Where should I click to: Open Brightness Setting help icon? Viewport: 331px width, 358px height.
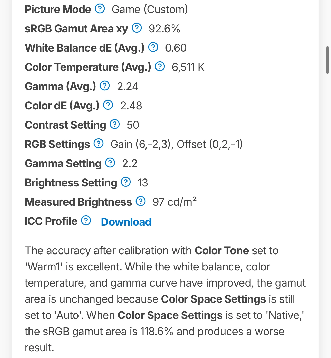point(126,182)
